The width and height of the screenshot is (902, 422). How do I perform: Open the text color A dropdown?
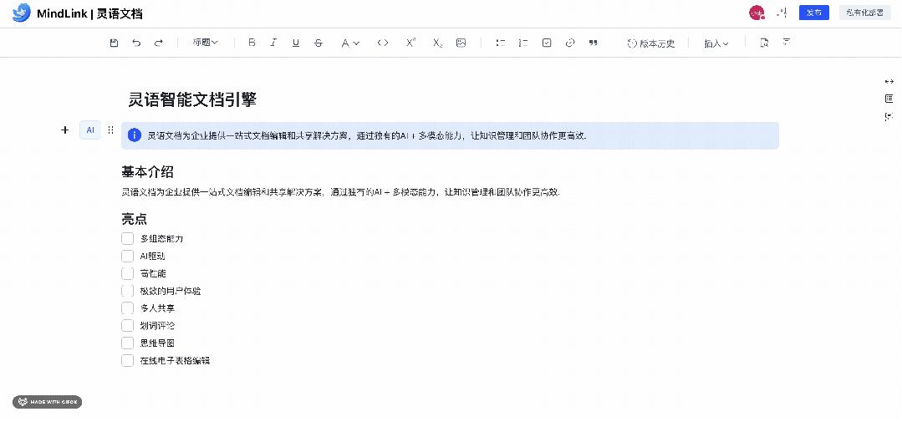click(350, 43)
